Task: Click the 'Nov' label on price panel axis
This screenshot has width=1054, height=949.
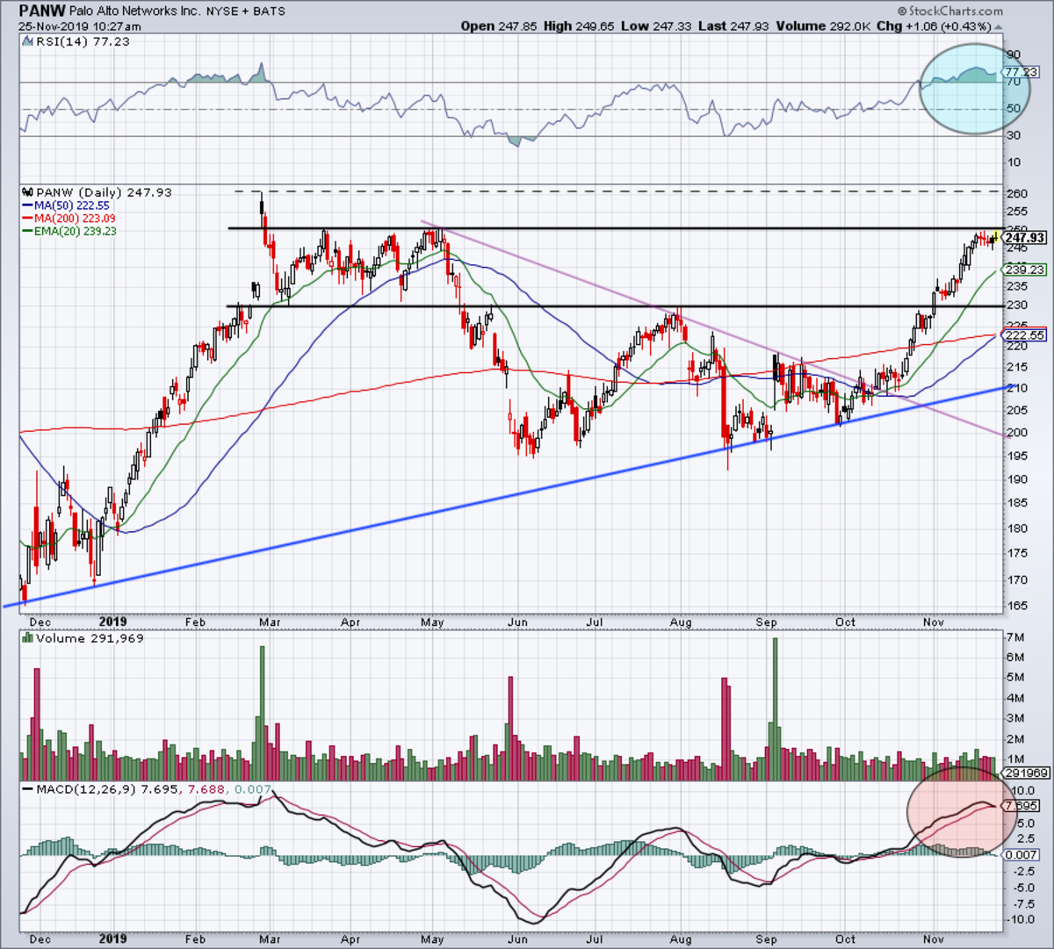Action: 935,622
